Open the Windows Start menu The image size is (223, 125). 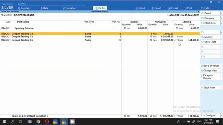pos(4,122)
